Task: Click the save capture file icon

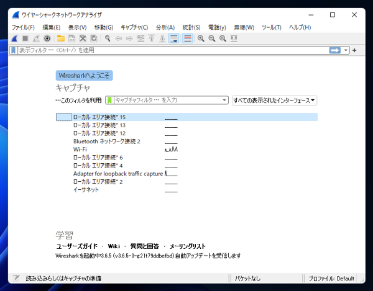Action: (72, 38)
